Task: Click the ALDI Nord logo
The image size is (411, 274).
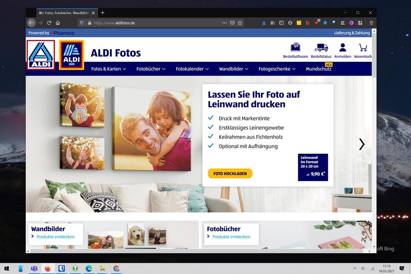Action: (41, 55)
